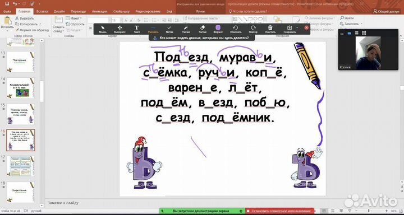Screen dimensions: 404x215
Task: Clear annotations with the trash icon
Action: point(270,29)
